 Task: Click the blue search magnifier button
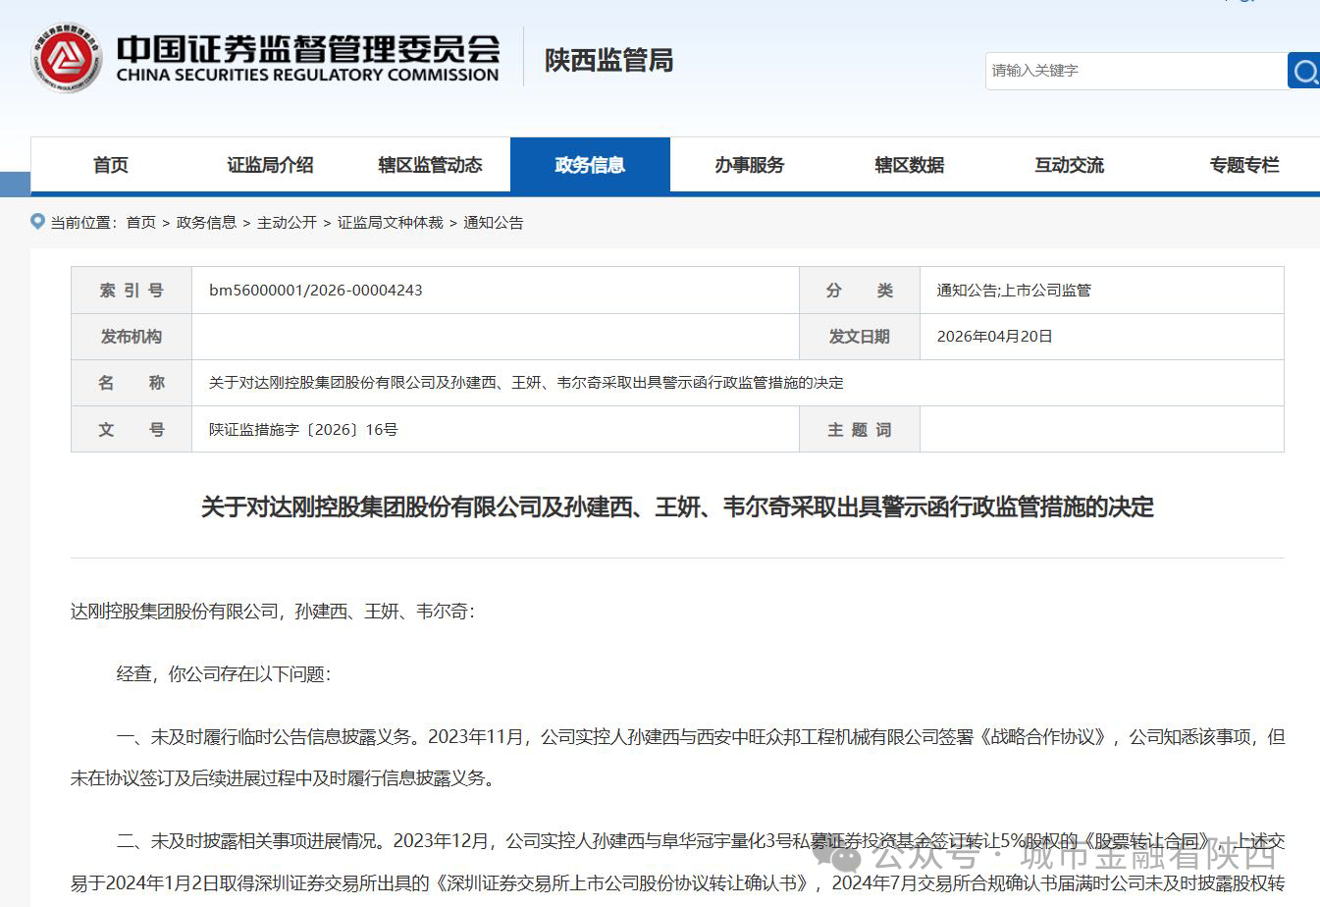(1303, 71)
